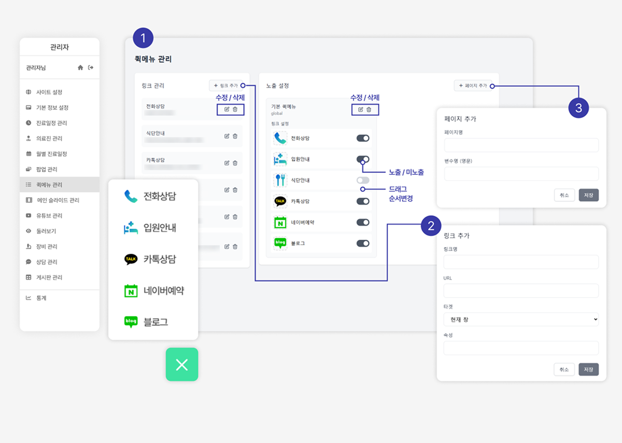Click 네이버예약 in floating quick menu
The width and height of the screenshot is (622, 443).
pos(154,290)
